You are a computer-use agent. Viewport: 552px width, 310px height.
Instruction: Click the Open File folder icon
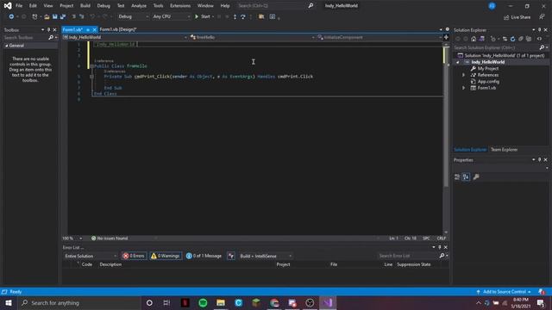tap(47, 16)
